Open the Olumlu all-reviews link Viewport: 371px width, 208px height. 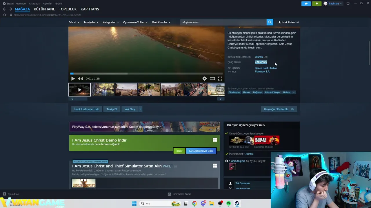[259, 57]
